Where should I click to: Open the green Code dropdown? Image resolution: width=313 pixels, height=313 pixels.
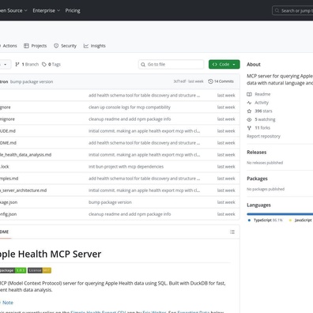click(224, 64)
